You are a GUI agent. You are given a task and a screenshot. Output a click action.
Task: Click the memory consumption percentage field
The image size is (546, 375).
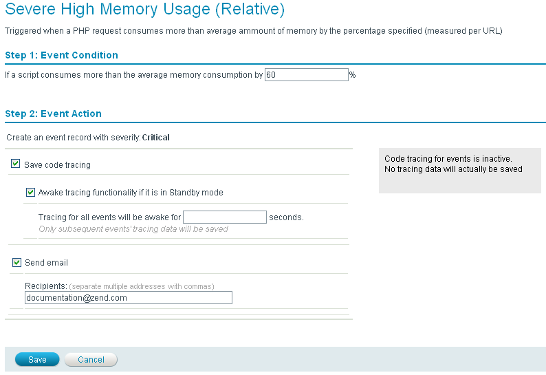[x=306, y=75]
